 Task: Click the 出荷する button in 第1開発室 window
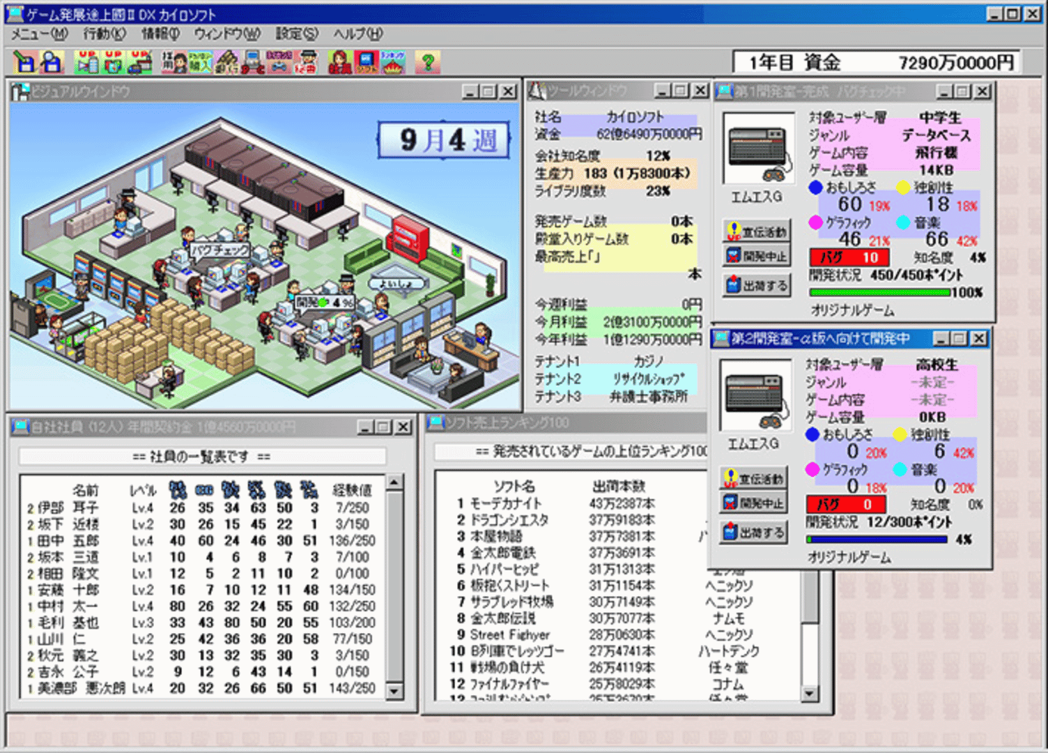[x=757, y=285]
